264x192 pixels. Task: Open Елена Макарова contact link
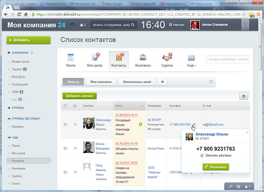click(x=103, y=146)
